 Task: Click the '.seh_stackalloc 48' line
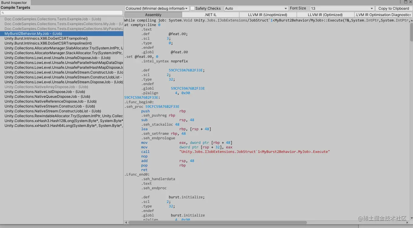(x=160, y=124)
